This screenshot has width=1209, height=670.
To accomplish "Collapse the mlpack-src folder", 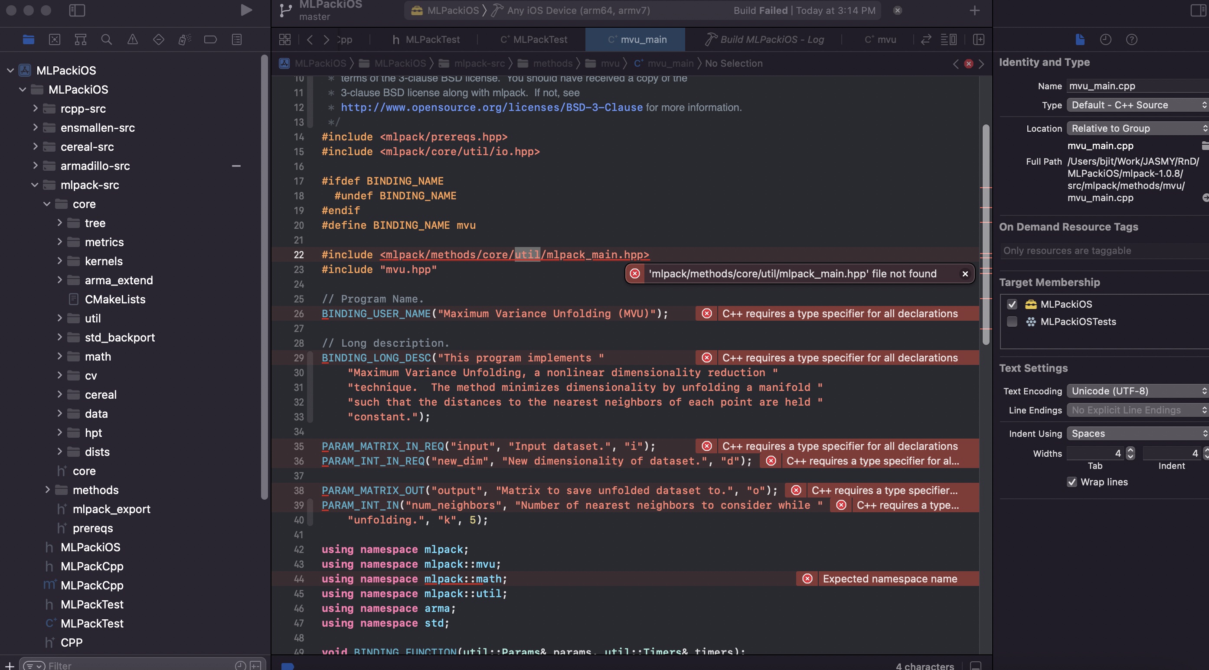I will (x=35, y=185).
